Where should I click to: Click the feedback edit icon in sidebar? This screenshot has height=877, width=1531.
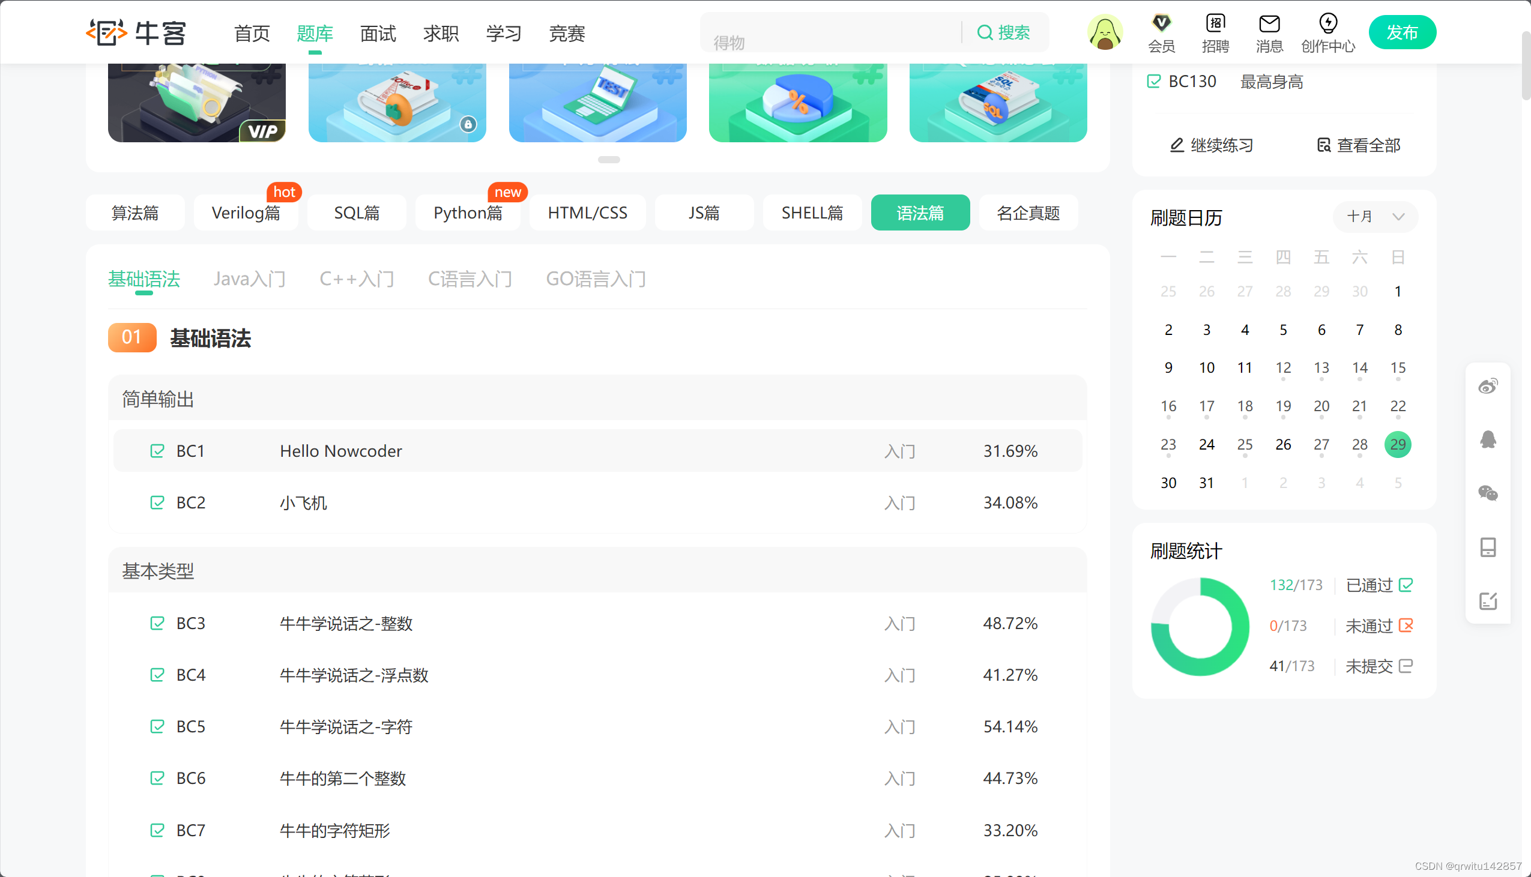1487,600
